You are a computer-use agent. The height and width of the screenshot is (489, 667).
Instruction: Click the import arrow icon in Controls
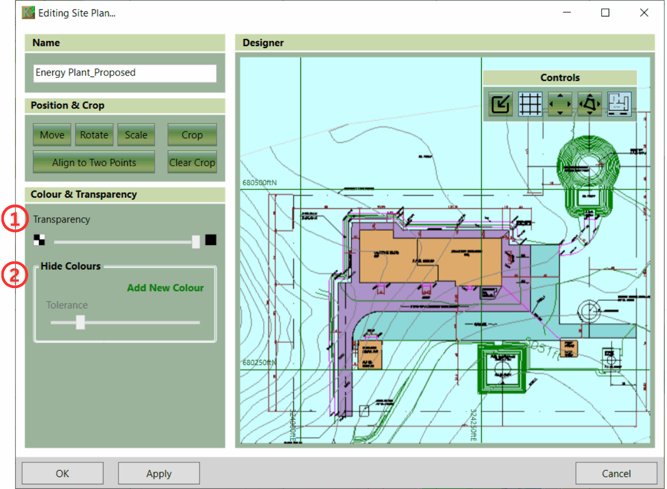point(500,104)
